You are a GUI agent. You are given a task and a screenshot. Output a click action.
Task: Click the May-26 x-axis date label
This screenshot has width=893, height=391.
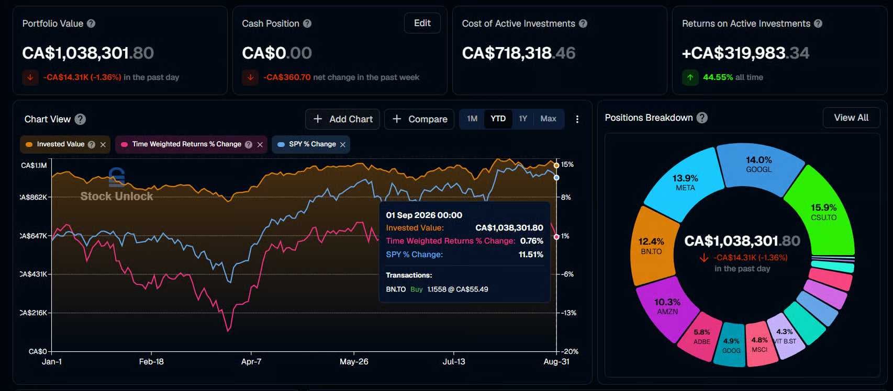point(354,362)
